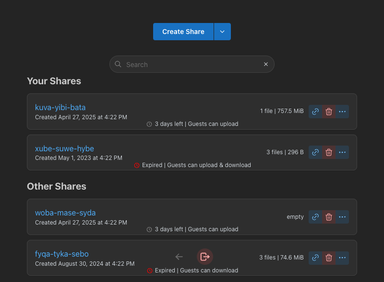Screen dimensions: 384x282
Task: Click 'Expired | Guests can upload & download'
Action: 196,165
